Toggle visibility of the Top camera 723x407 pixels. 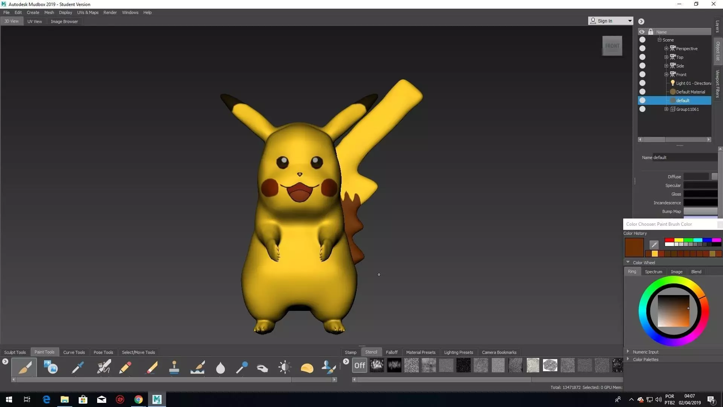point(642,57)
